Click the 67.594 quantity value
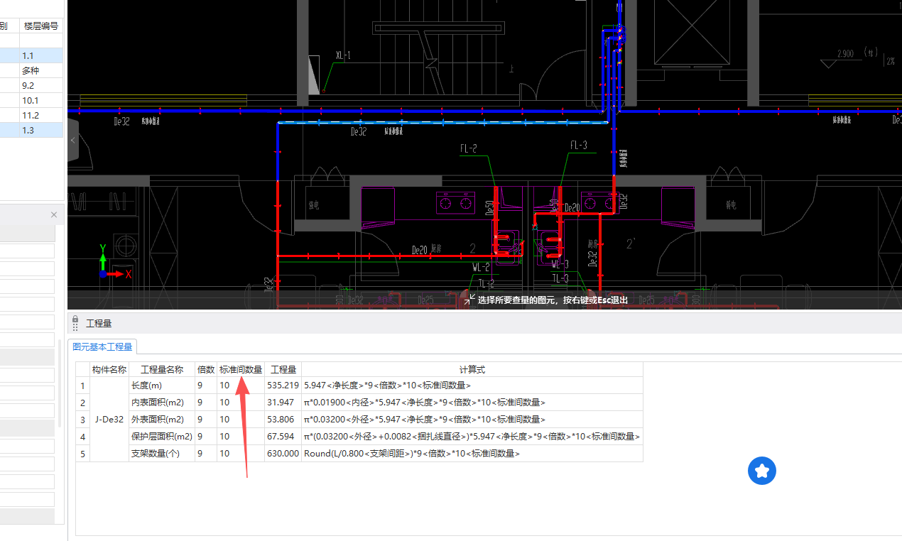 (283, 436)
